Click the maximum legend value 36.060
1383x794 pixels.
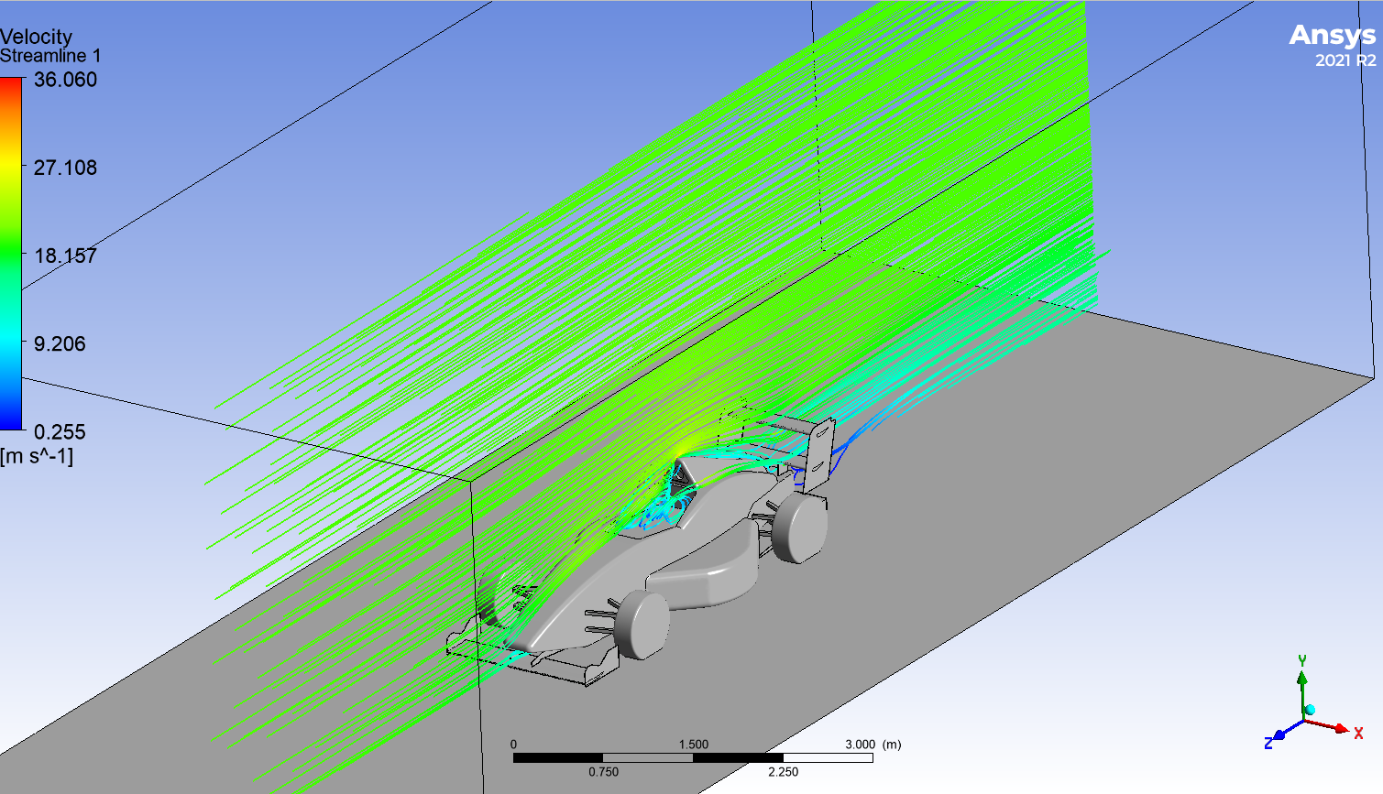(x=65, y=80)
